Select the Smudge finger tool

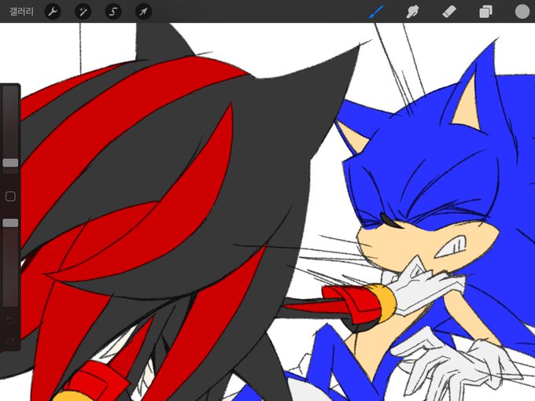pyautogui.click(x=412, y=12)
